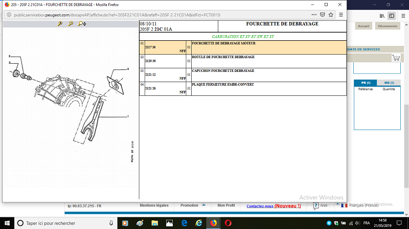Click the magnifier fit-to-view icon
The height and width of the screenshot is (229, 409).
pyautogui.click(x=82, y=23)
